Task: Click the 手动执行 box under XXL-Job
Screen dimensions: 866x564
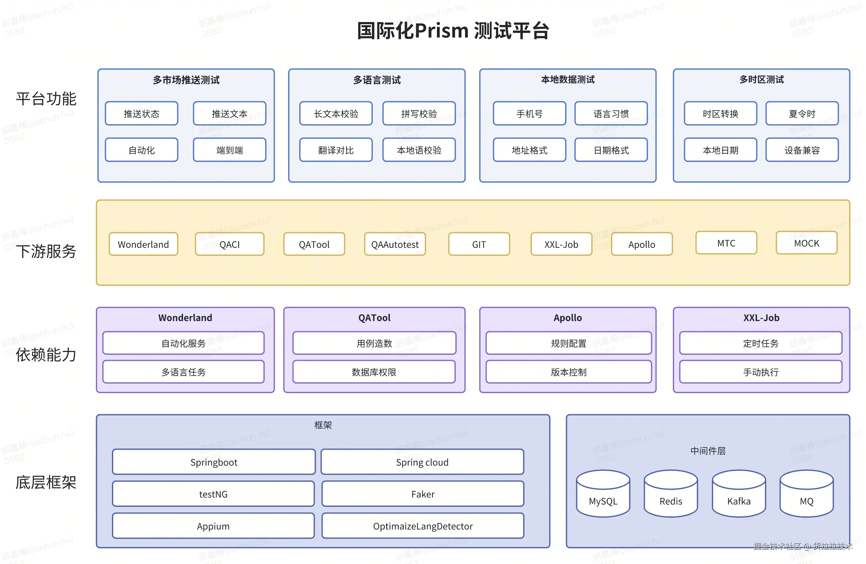Action: [760, 372]
